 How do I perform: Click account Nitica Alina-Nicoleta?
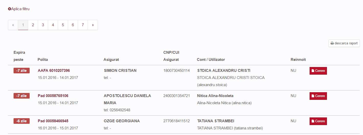pos(215,96)
